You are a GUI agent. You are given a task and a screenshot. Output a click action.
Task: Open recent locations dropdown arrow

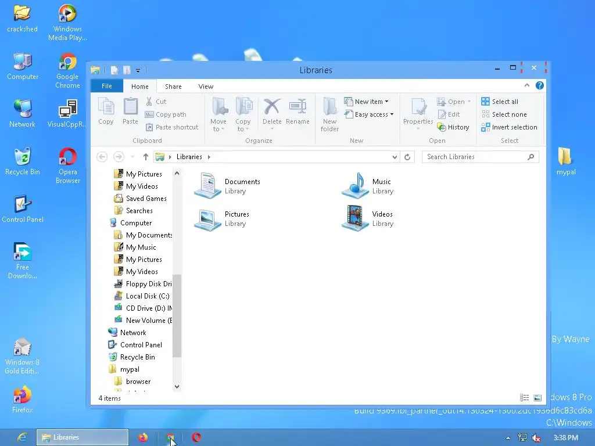[132, 157]
